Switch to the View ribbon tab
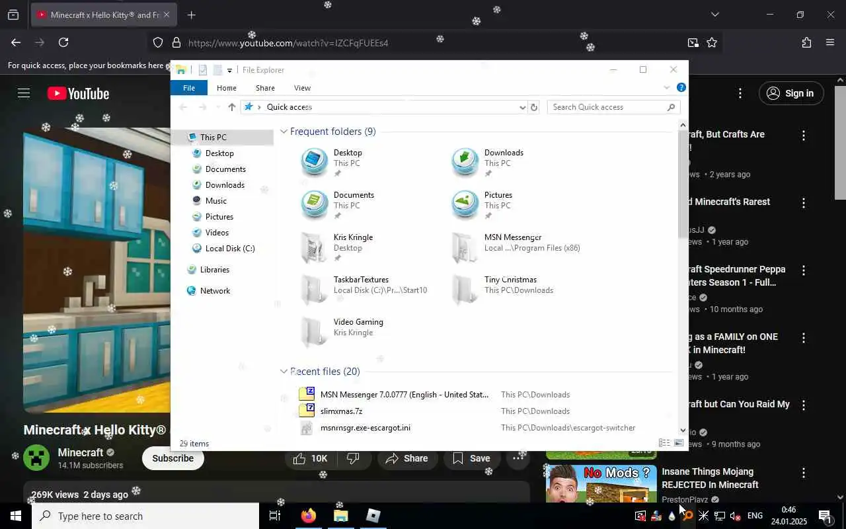846x529 pixels. [x=302, y=88]
